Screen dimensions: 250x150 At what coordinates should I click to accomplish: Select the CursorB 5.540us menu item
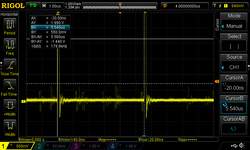(234, 105)
